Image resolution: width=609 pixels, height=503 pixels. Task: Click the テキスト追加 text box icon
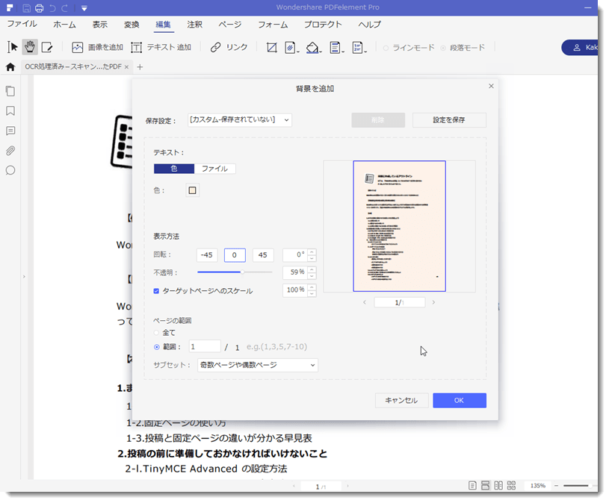(136, 47)
